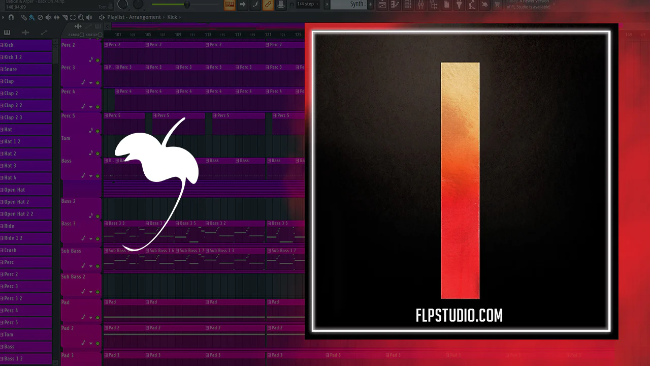
Task: Show patterns tab in the picker
Action: (x=7, y=33)
